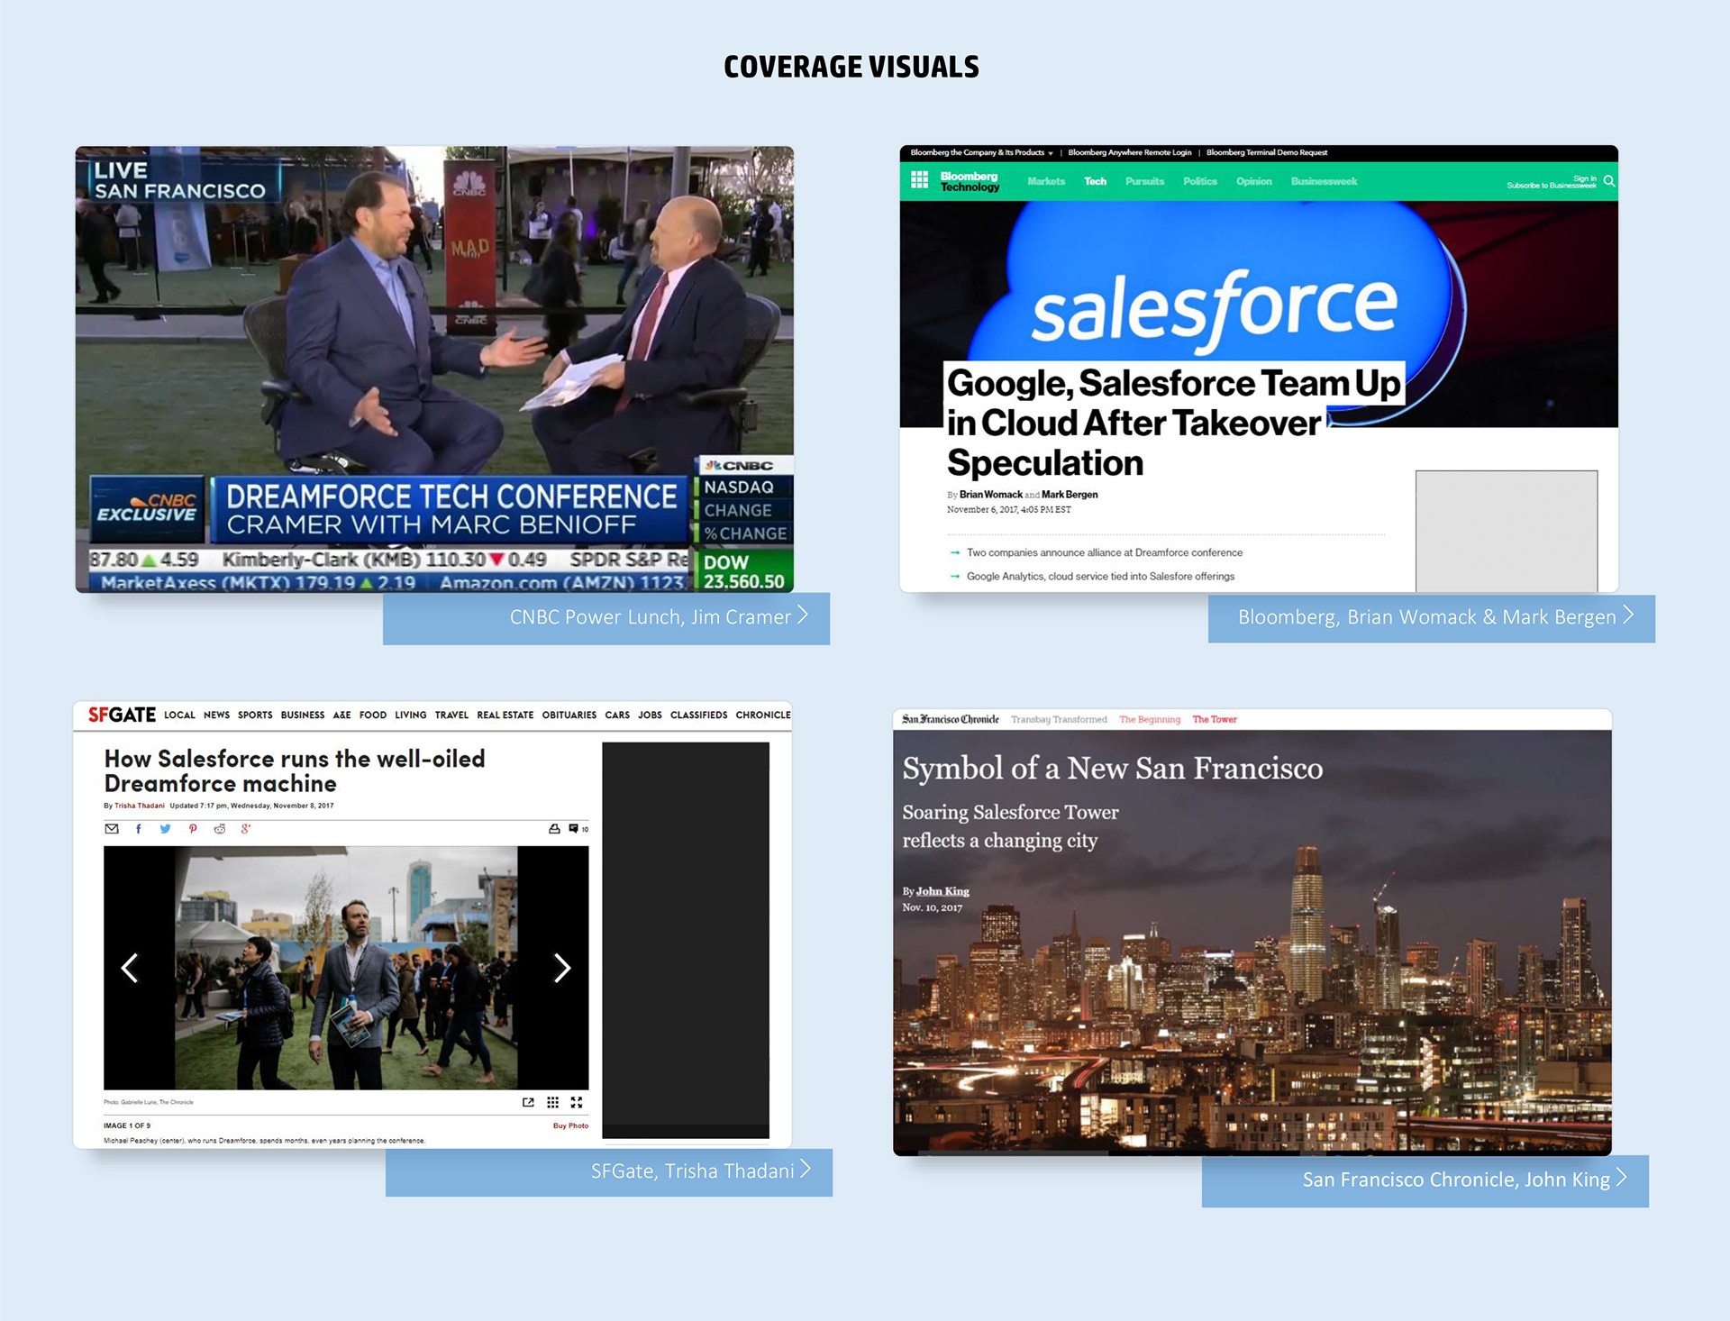Click the Google Plus share icon on SFGate

point(246,829)
